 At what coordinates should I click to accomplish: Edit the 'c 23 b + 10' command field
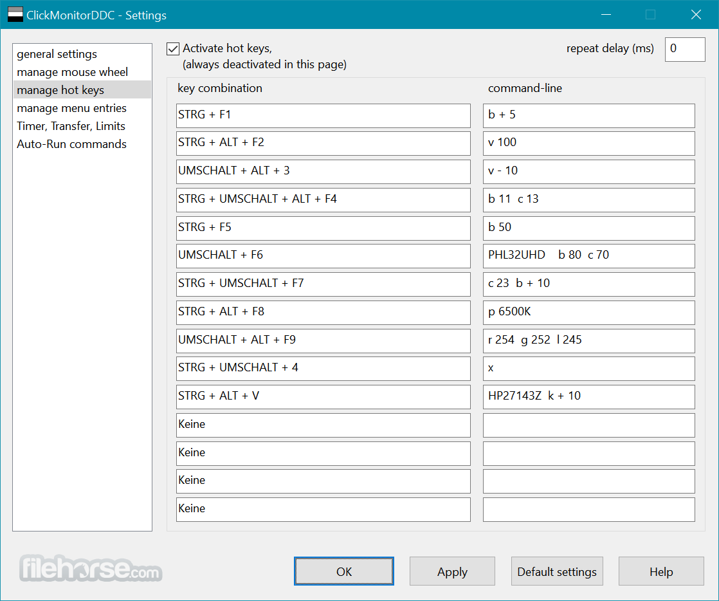(x=589, y=284)
